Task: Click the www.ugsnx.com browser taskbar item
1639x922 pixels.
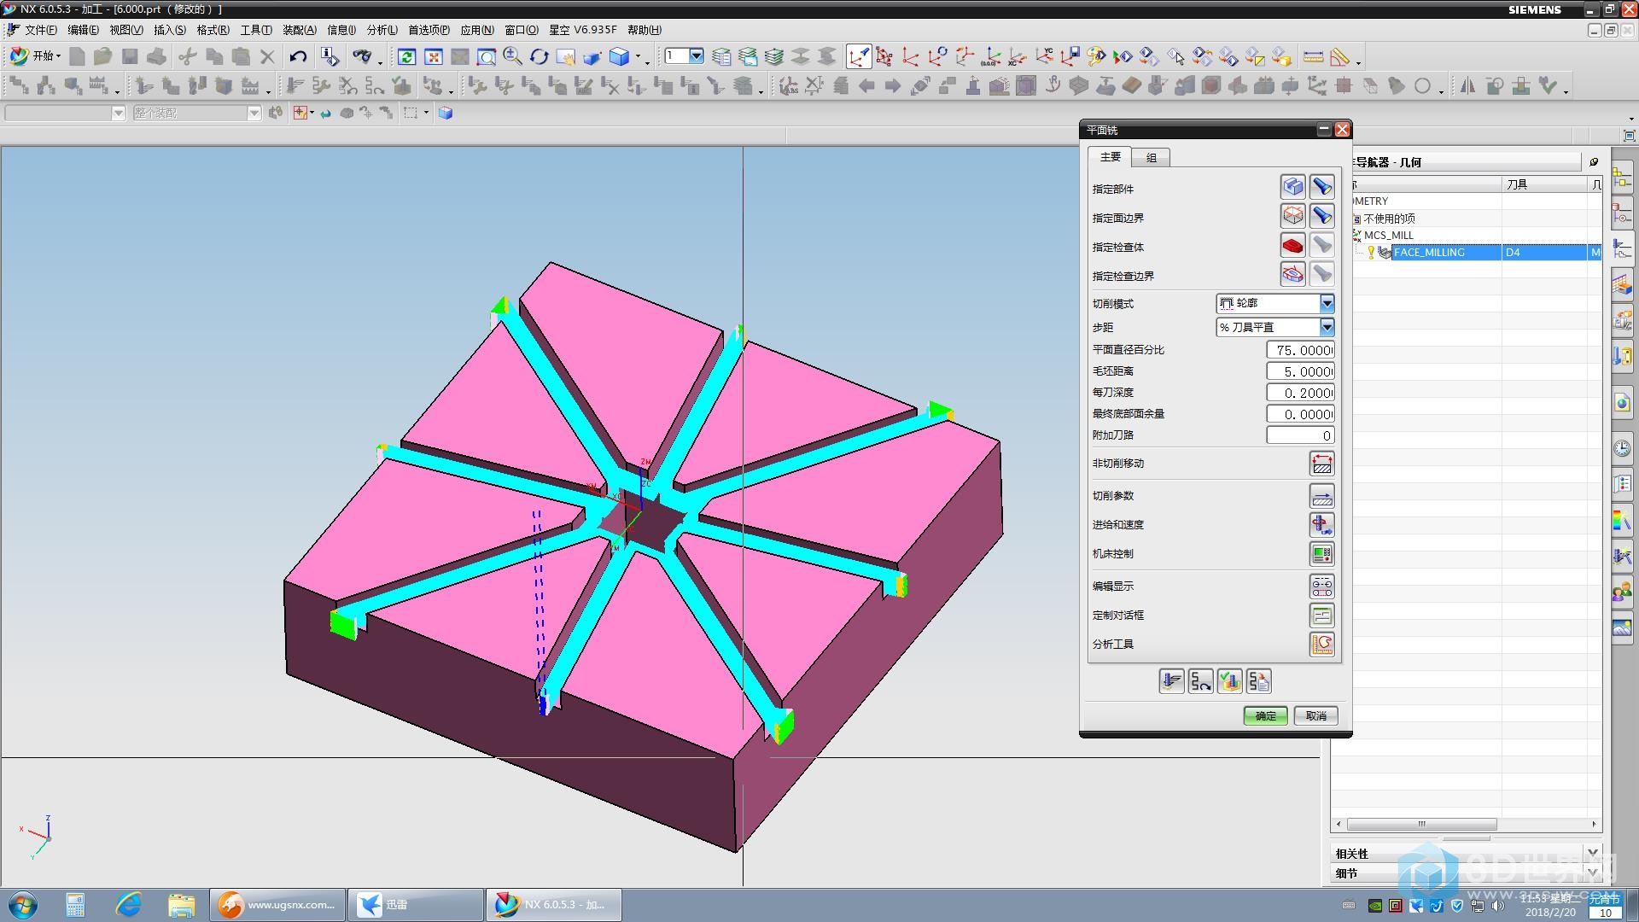Action: 277,904
